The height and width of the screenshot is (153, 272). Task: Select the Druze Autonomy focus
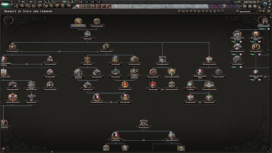[x=97, y=73]
